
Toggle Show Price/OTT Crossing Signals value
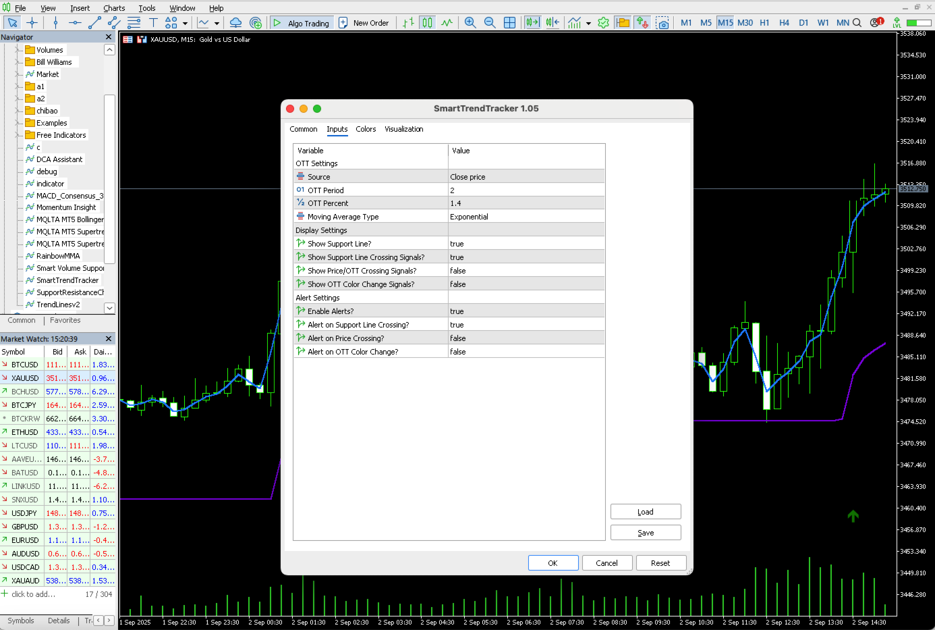pos(526,271)
